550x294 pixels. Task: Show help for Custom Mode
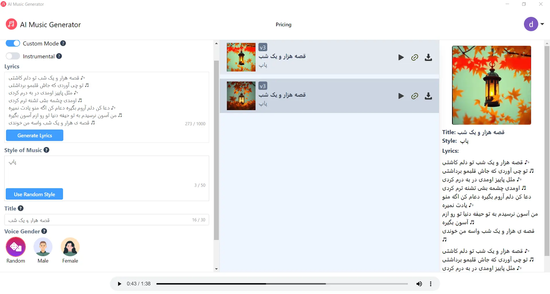tap(63, 43)
